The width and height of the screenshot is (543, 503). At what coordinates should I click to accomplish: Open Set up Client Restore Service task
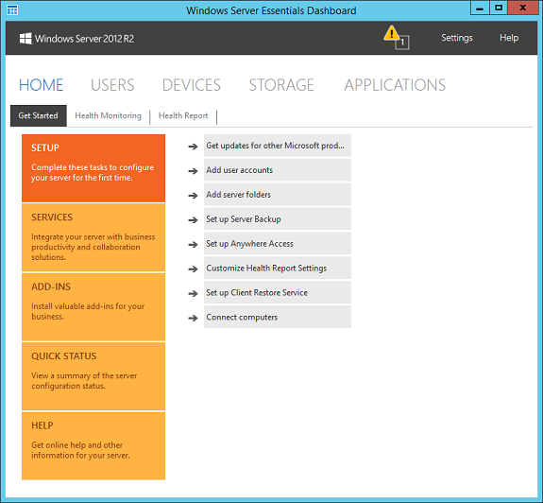coord(278,292)
